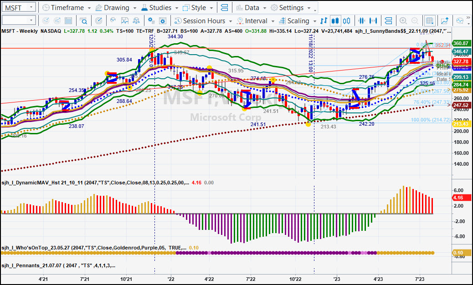Select the sjh_I_Who'sOnTop study label
This screenshot has width=473, height=285.
click(93, 248)
